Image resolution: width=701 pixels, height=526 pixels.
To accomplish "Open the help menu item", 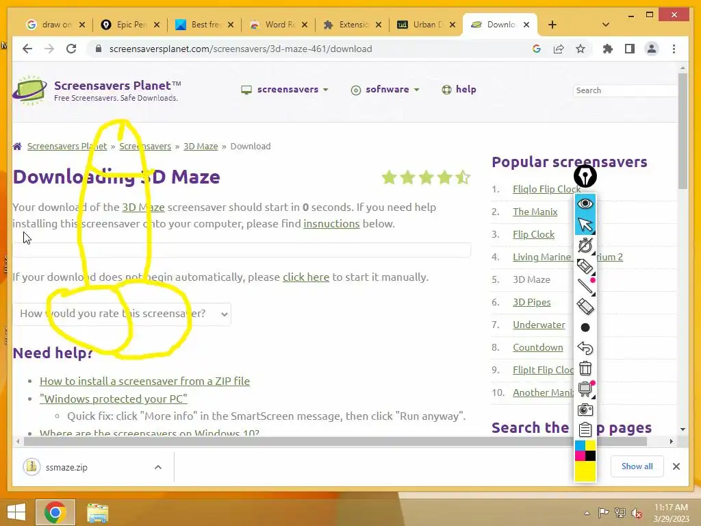I will tap(459, 90).
